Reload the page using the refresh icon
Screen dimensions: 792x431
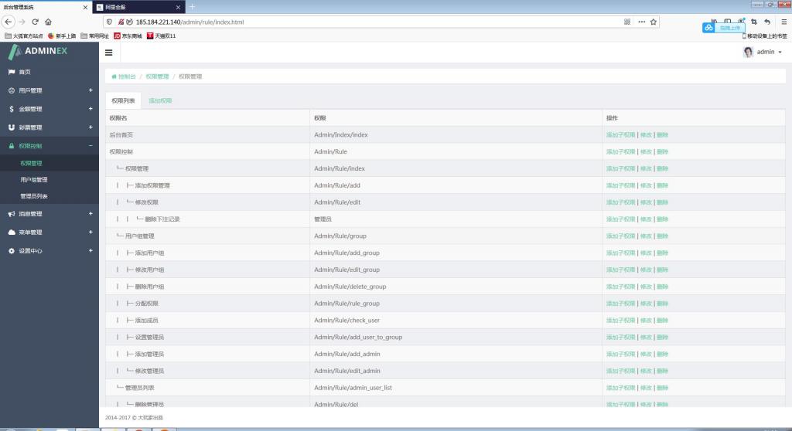click(35, 22)
